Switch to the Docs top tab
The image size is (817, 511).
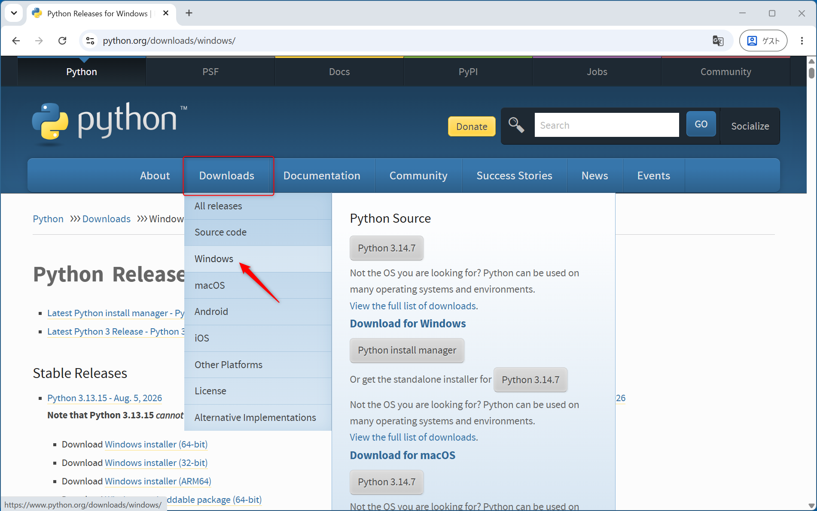(x=339, y=72)
